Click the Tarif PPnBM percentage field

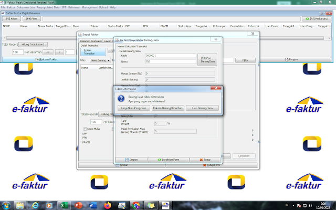160,123
